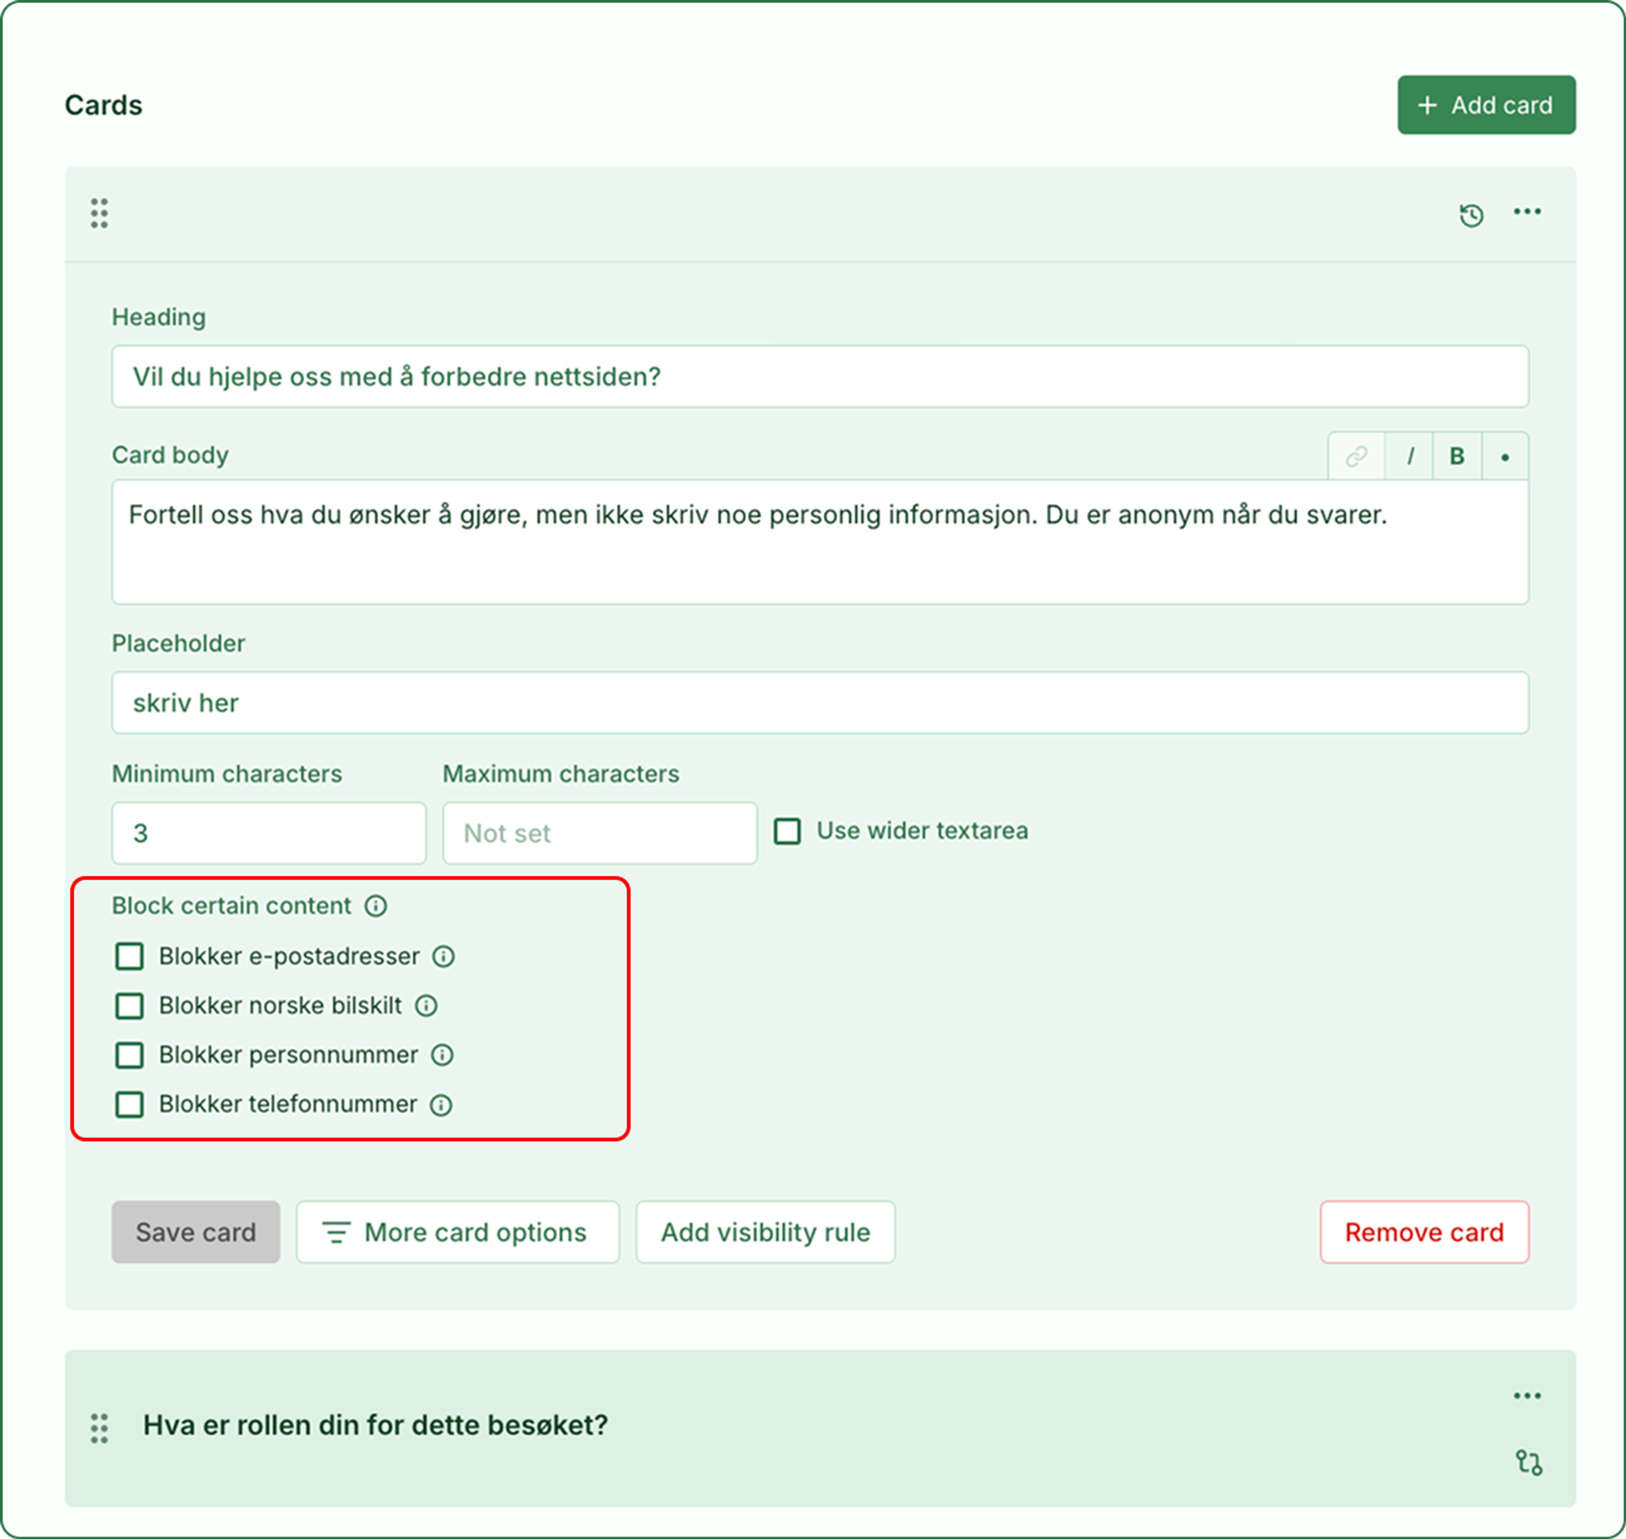Viewport: 1626px width, 1539px height.
Task: Click Add visibility rule
Action: coord(765,1232)
